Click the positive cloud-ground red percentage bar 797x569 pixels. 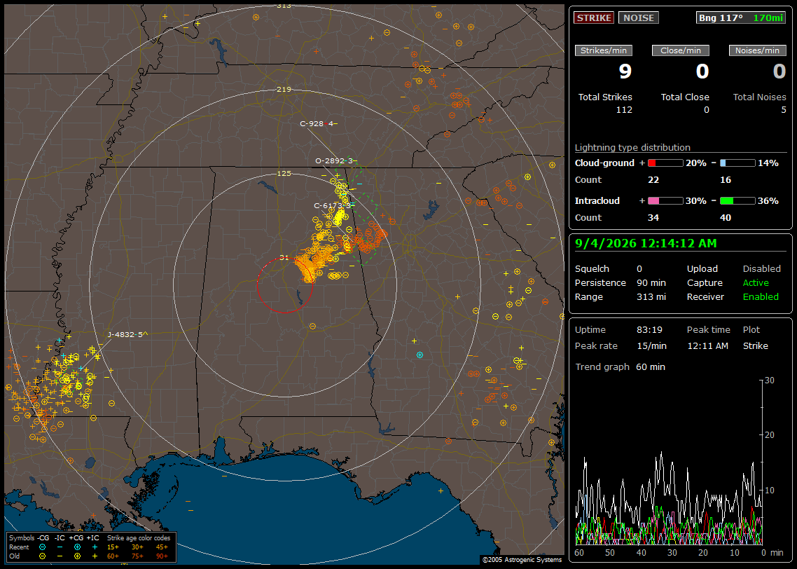pyautogui.click(x=665, y=163)
